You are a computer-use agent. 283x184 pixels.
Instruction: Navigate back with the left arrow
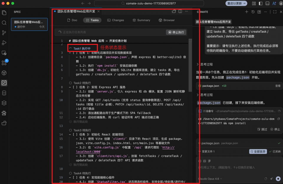pos(83,3)
